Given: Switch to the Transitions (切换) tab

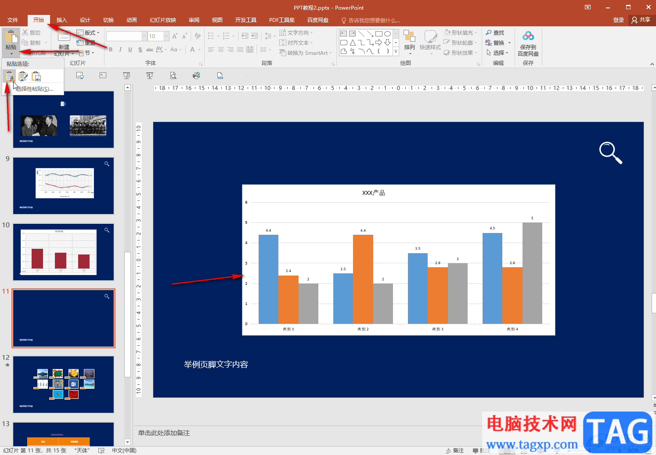Looking at the screenshot, I should 108,20.
